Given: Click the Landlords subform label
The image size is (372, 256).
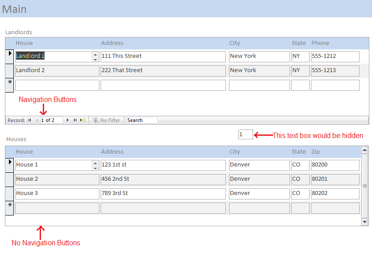Looking at the screenshot, I should point(19,32).
